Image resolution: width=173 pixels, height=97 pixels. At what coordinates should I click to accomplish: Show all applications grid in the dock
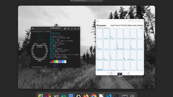point(132,96)
